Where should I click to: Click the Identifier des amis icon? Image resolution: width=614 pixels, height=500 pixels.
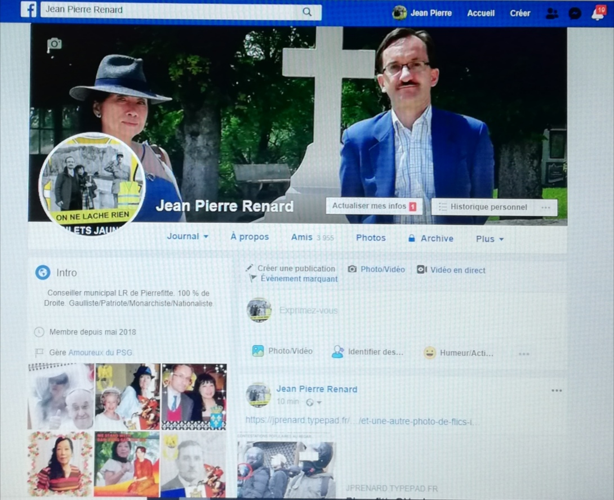[337, 351]
